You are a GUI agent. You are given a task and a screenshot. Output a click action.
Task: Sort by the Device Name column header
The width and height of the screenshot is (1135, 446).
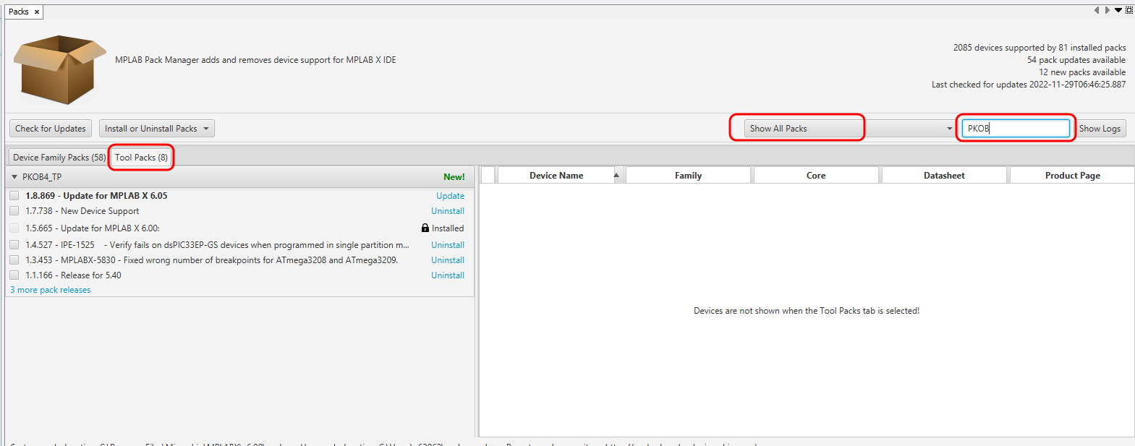556,176
